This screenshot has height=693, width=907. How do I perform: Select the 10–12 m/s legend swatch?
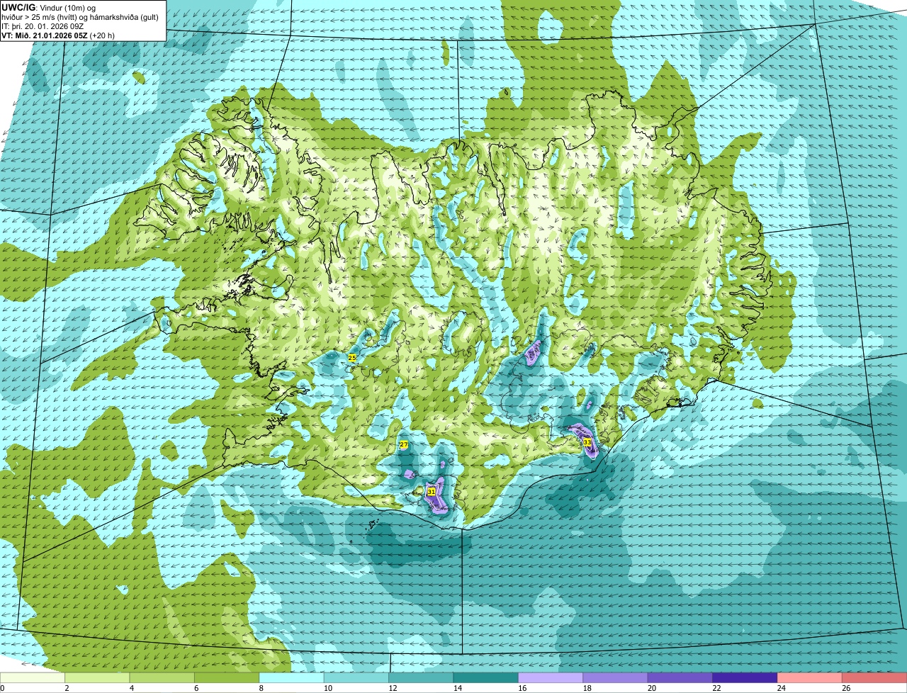point(356,678)
